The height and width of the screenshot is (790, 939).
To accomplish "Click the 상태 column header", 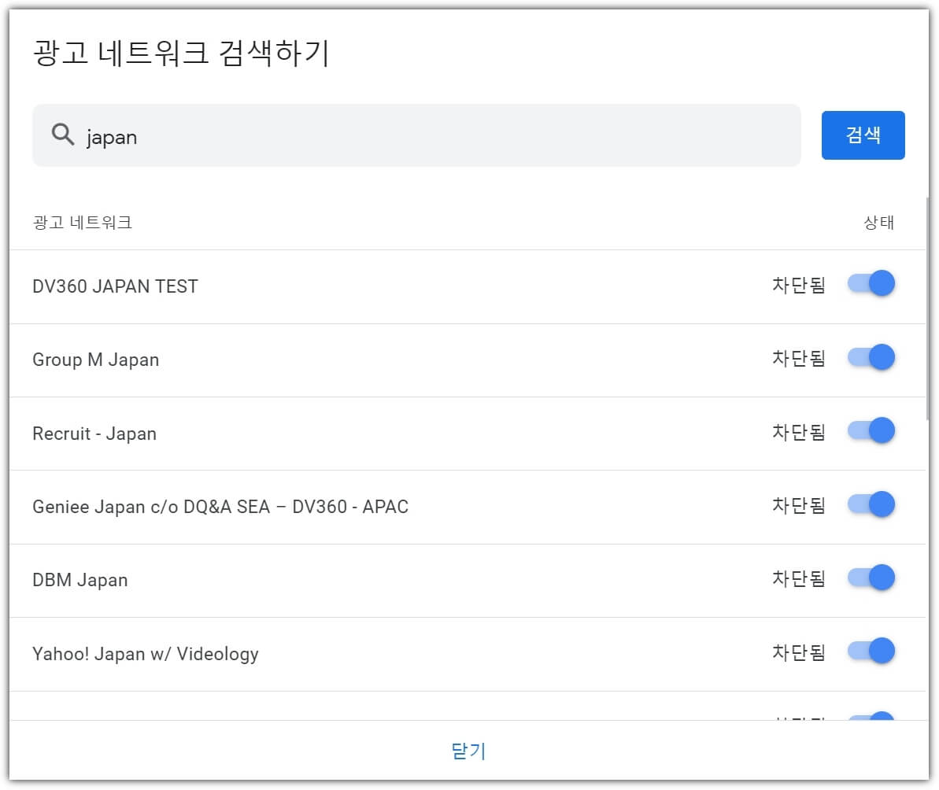I will tap(878, 223).
